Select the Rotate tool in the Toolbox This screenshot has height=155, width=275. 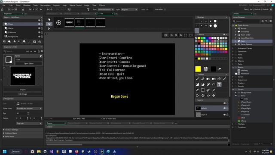point(197,96)
